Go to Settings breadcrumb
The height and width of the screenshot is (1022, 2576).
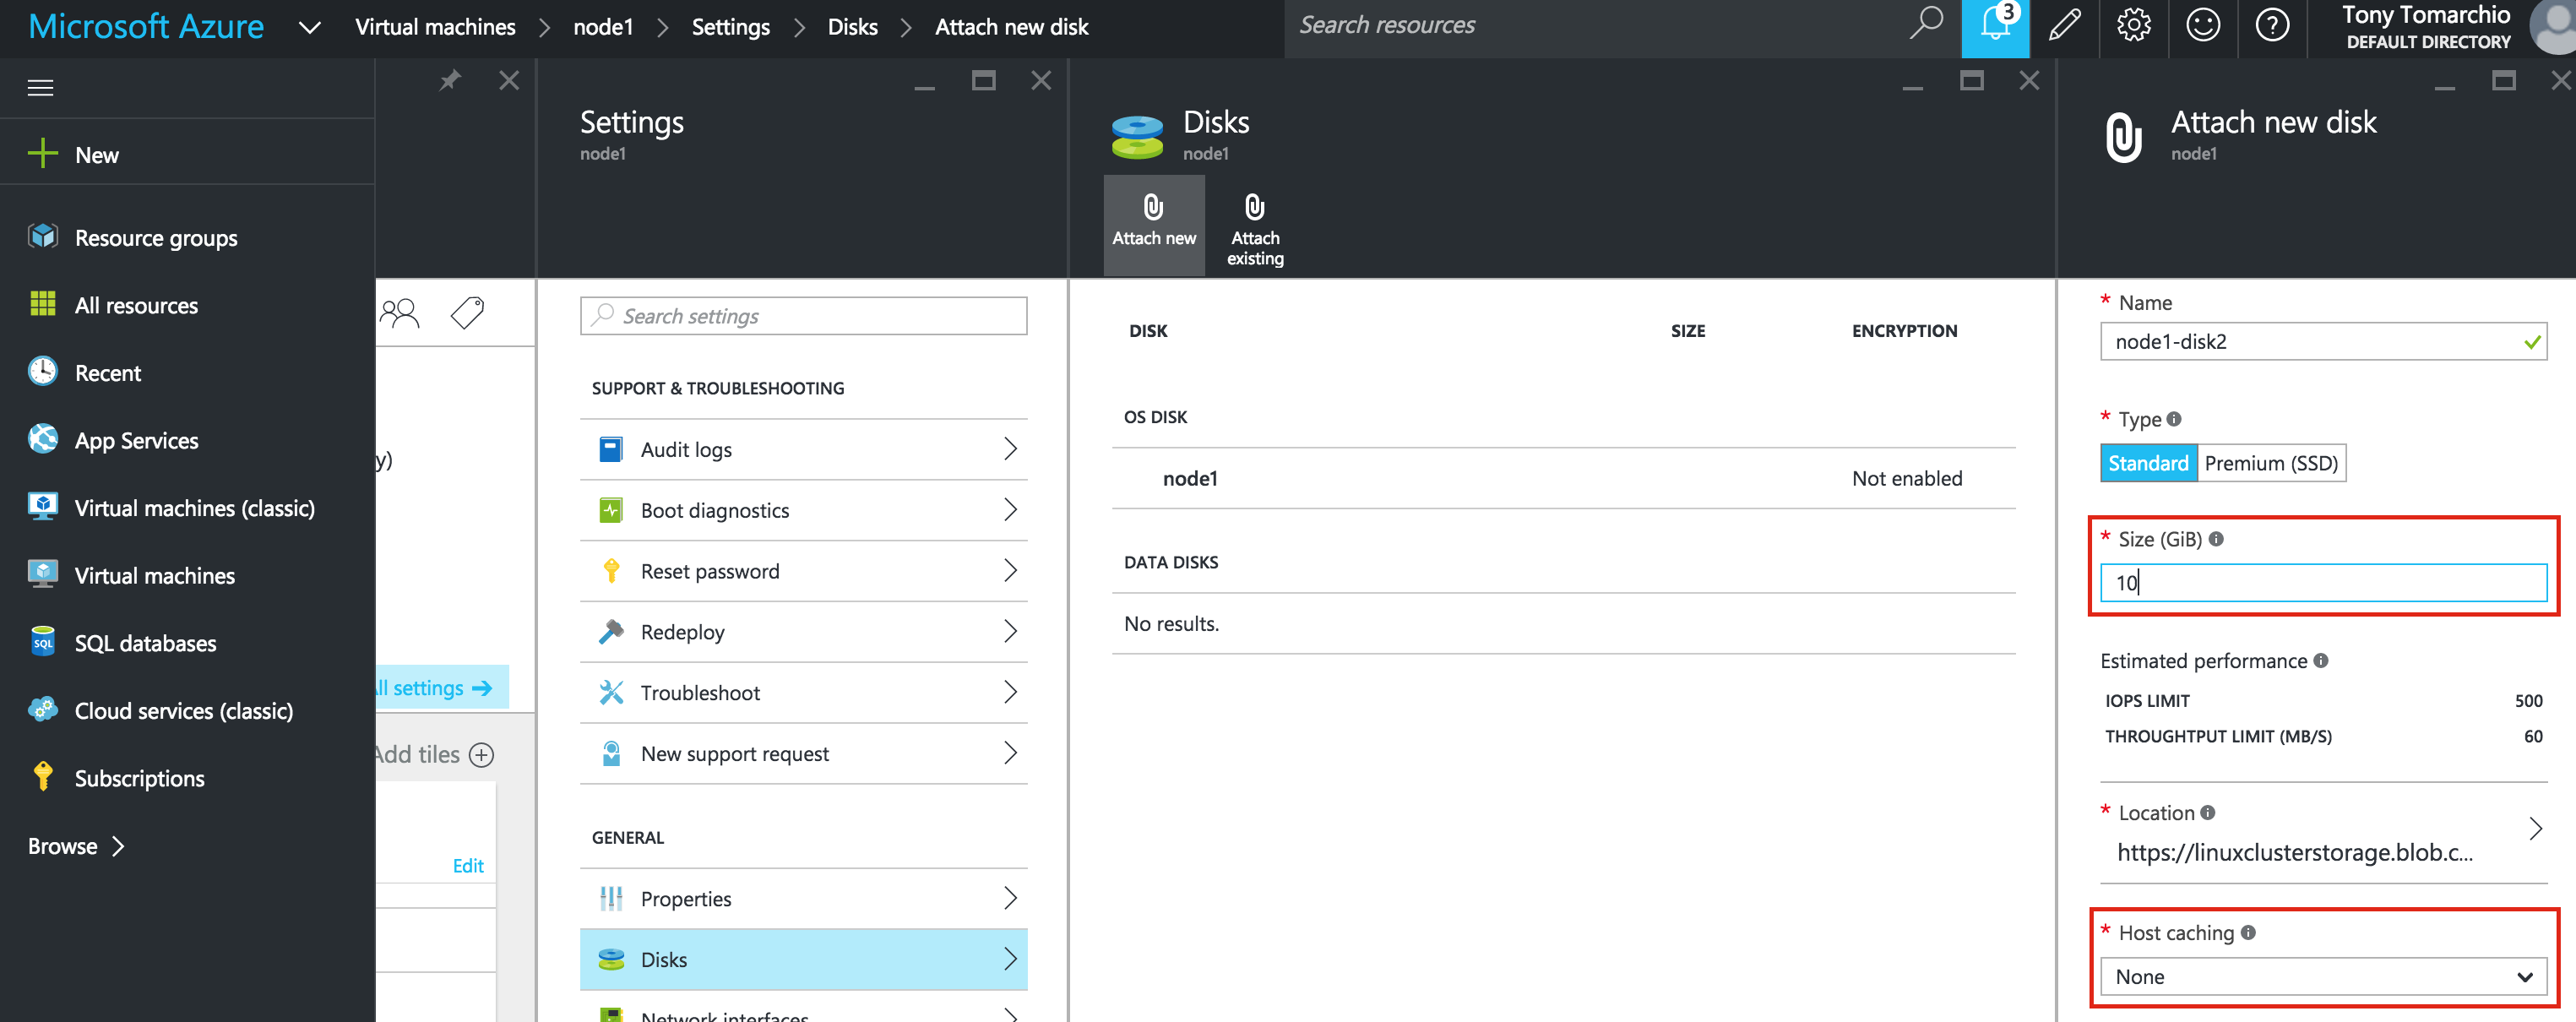point(730,27)
